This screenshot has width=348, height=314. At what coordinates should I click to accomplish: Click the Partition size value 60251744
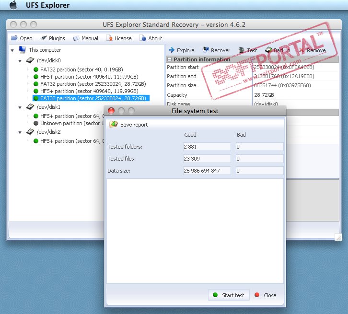[282, 85]
